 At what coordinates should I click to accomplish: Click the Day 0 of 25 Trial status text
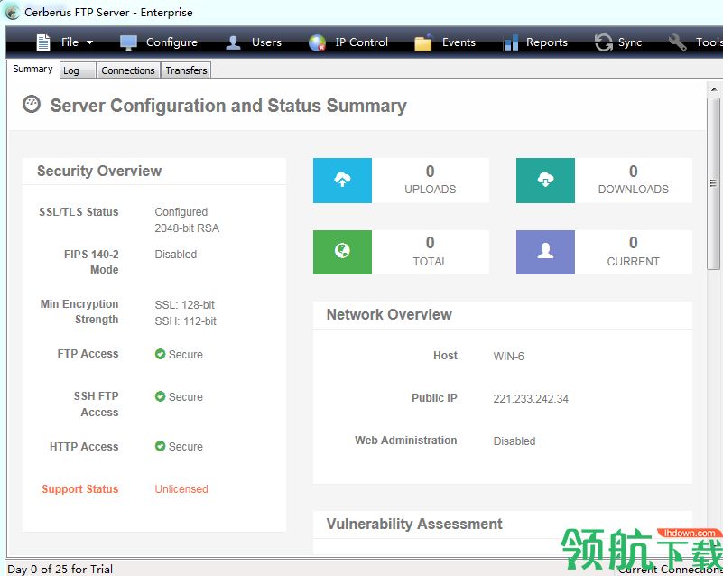click(x=60, y=569)
